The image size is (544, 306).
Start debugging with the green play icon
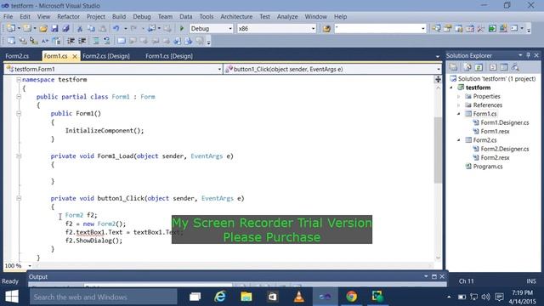(181, 28)
